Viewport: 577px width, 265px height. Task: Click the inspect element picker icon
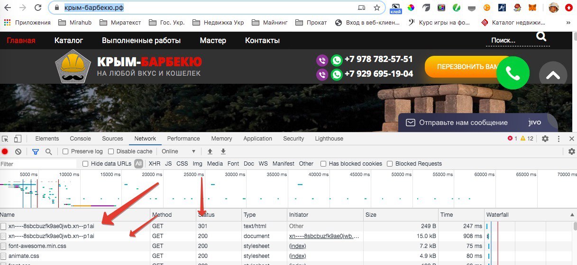click(x=6, y=139)
